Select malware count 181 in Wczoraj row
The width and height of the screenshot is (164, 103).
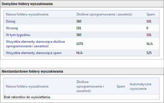(x=79, y=28)
